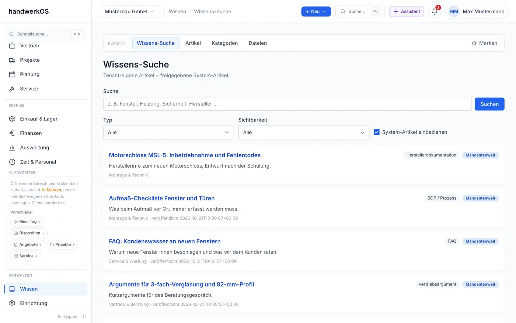The width and height of the screenshot is (516, 323).
Task: Click the Suchen button
Action: click(x=489, y=104)
